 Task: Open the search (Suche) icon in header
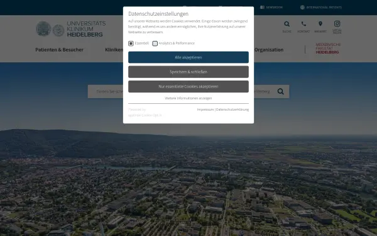(287, 24)
